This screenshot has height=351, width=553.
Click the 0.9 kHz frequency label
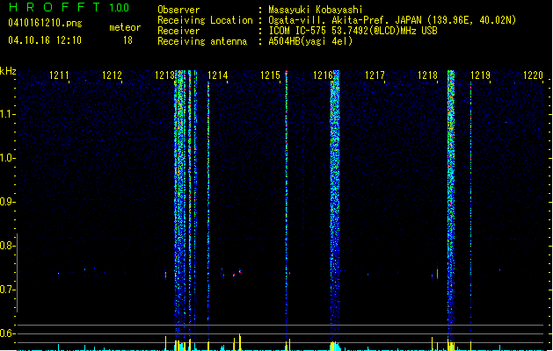coord(7,202)
